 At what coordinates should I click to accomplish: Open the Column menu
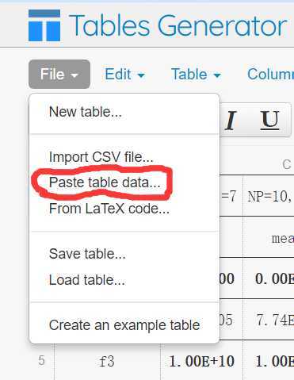click(x=270, y=74)
